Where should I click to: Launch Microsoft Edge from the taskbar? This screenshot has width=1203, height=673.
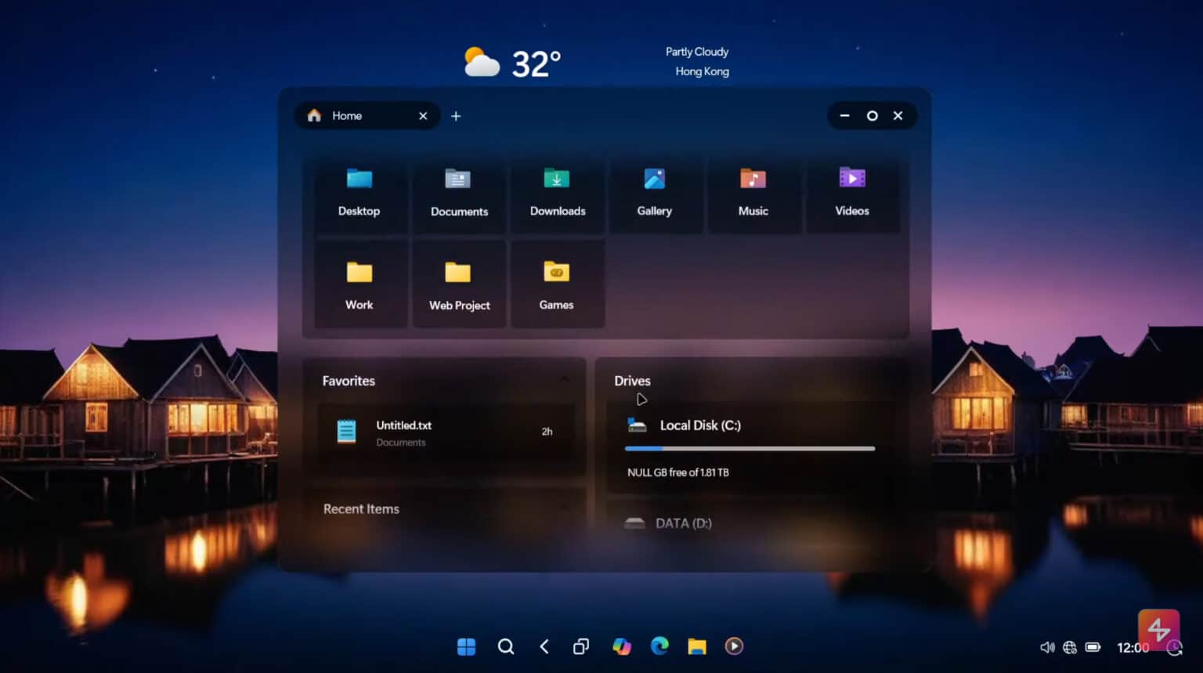[x=659, y=646]
